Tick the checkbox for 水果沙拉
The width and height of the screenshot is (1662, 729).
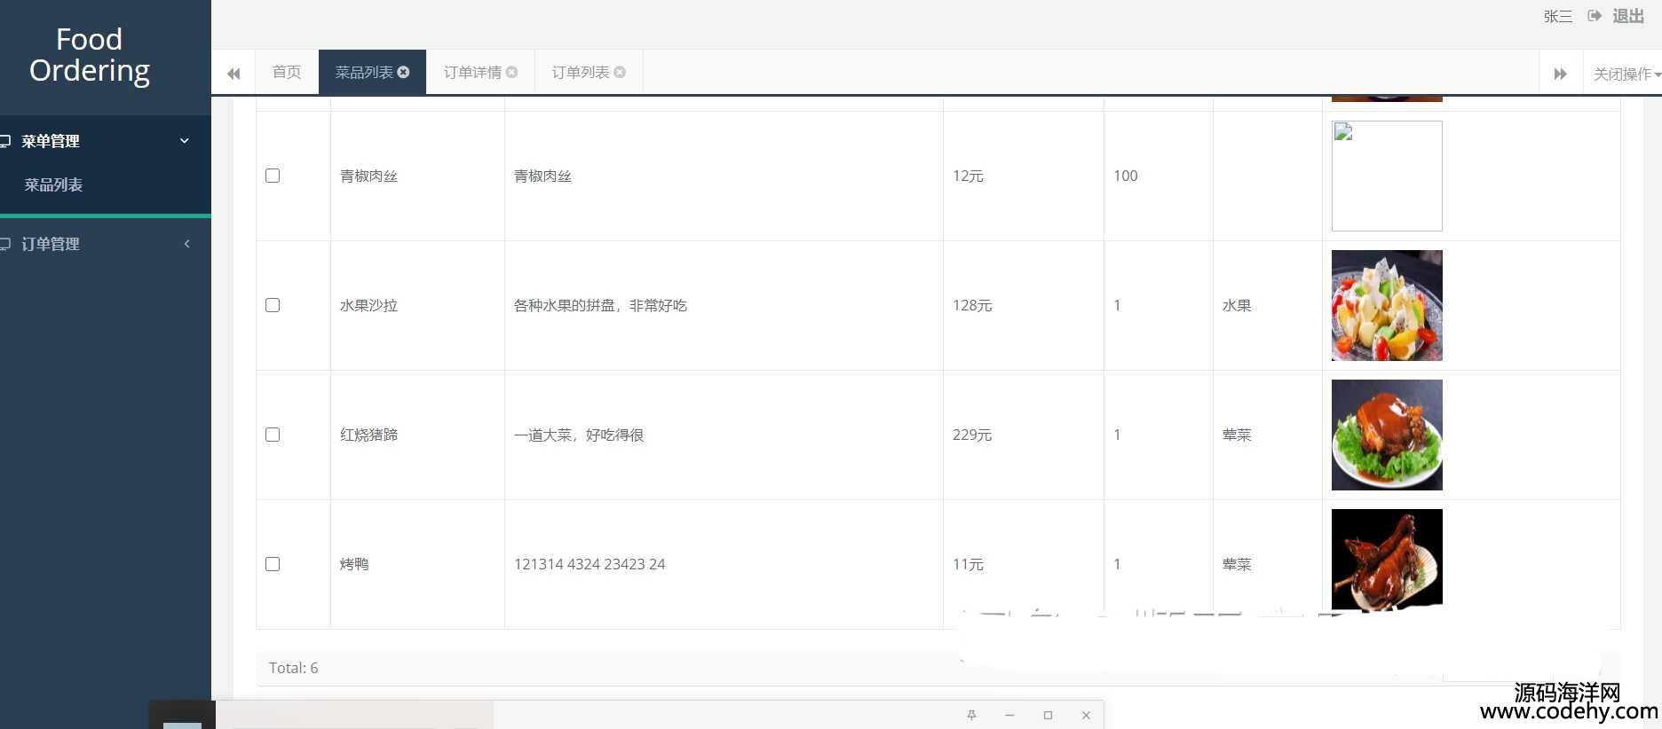(273, 305)
